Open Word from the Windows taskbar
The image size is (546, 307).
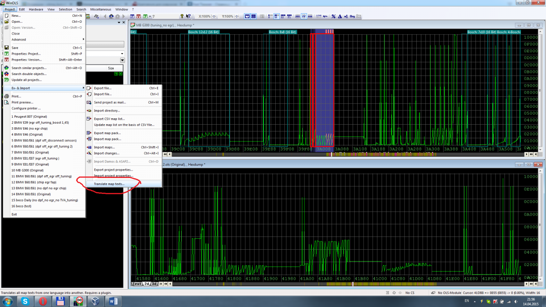(113, 301)
